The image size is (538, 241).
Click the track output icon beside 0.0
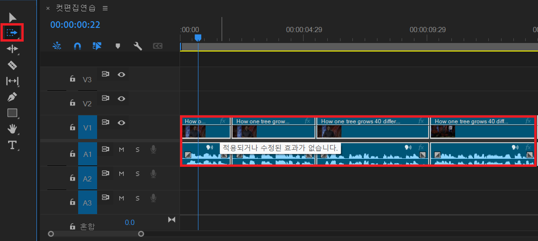171,219
